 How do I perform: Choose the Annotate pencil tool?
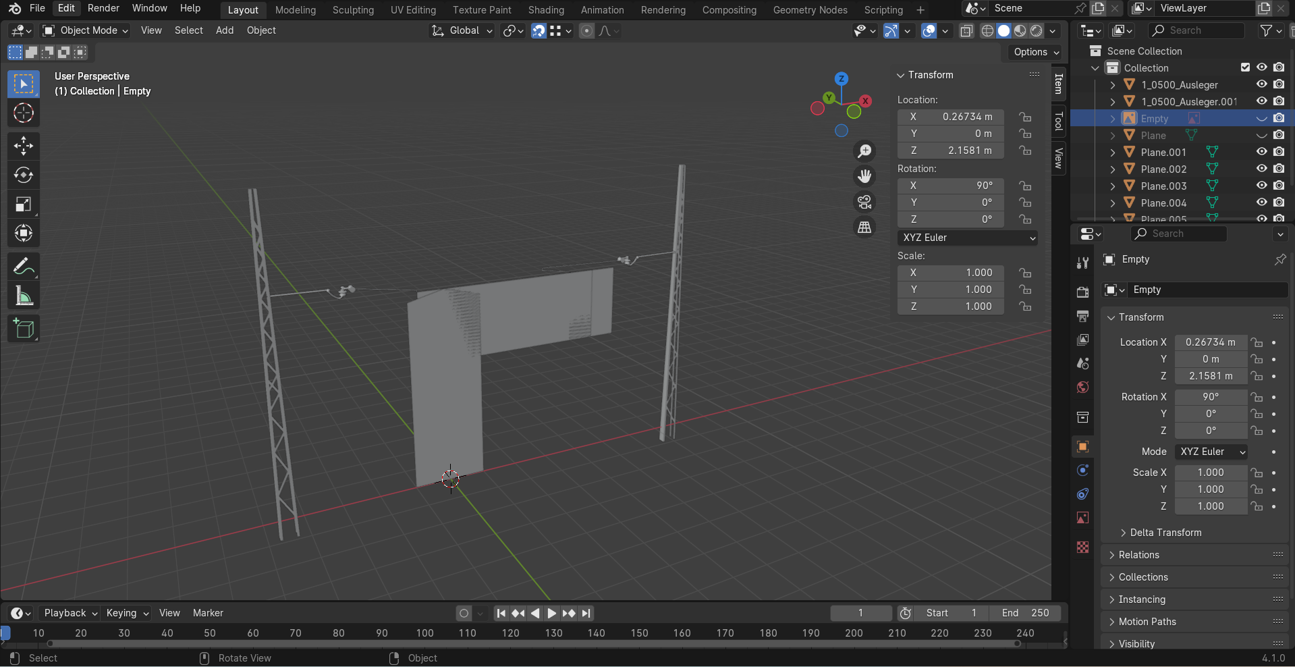pos(24,267)
